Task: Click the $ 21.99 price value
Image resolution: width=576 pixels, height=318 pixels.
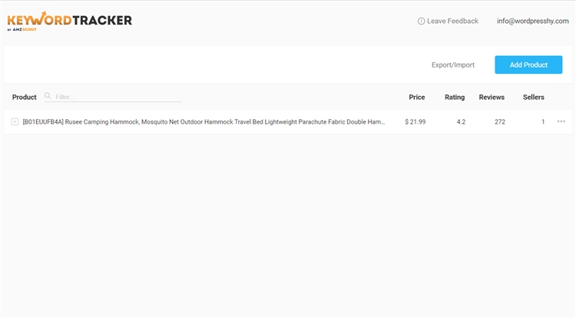Action: point(415,122)
